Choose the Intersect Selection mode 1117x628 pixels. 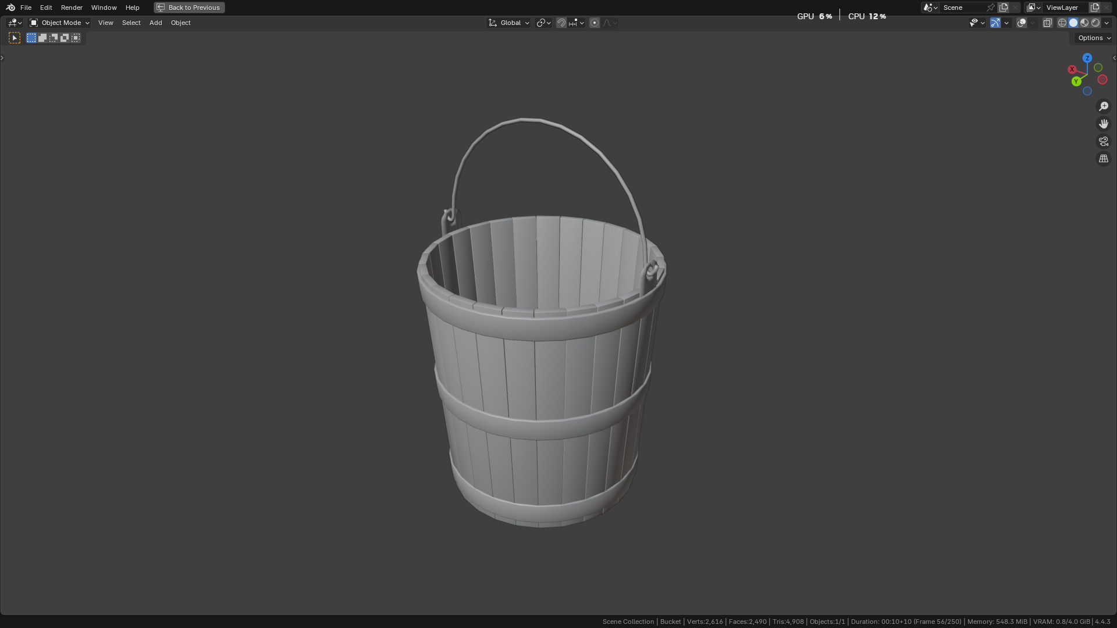pyautogui.click(x=76, y=38)
